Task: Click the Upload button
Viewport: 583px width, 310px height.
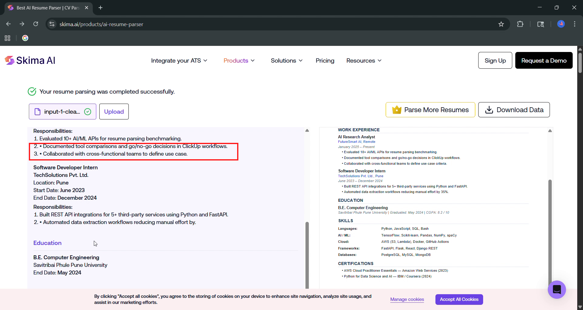Action: 114,112
